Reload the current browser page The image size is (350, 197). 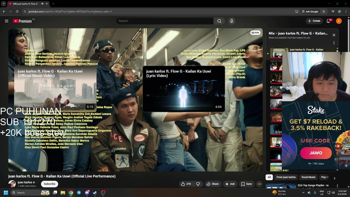pyautogui.click(x=17, y=11)
